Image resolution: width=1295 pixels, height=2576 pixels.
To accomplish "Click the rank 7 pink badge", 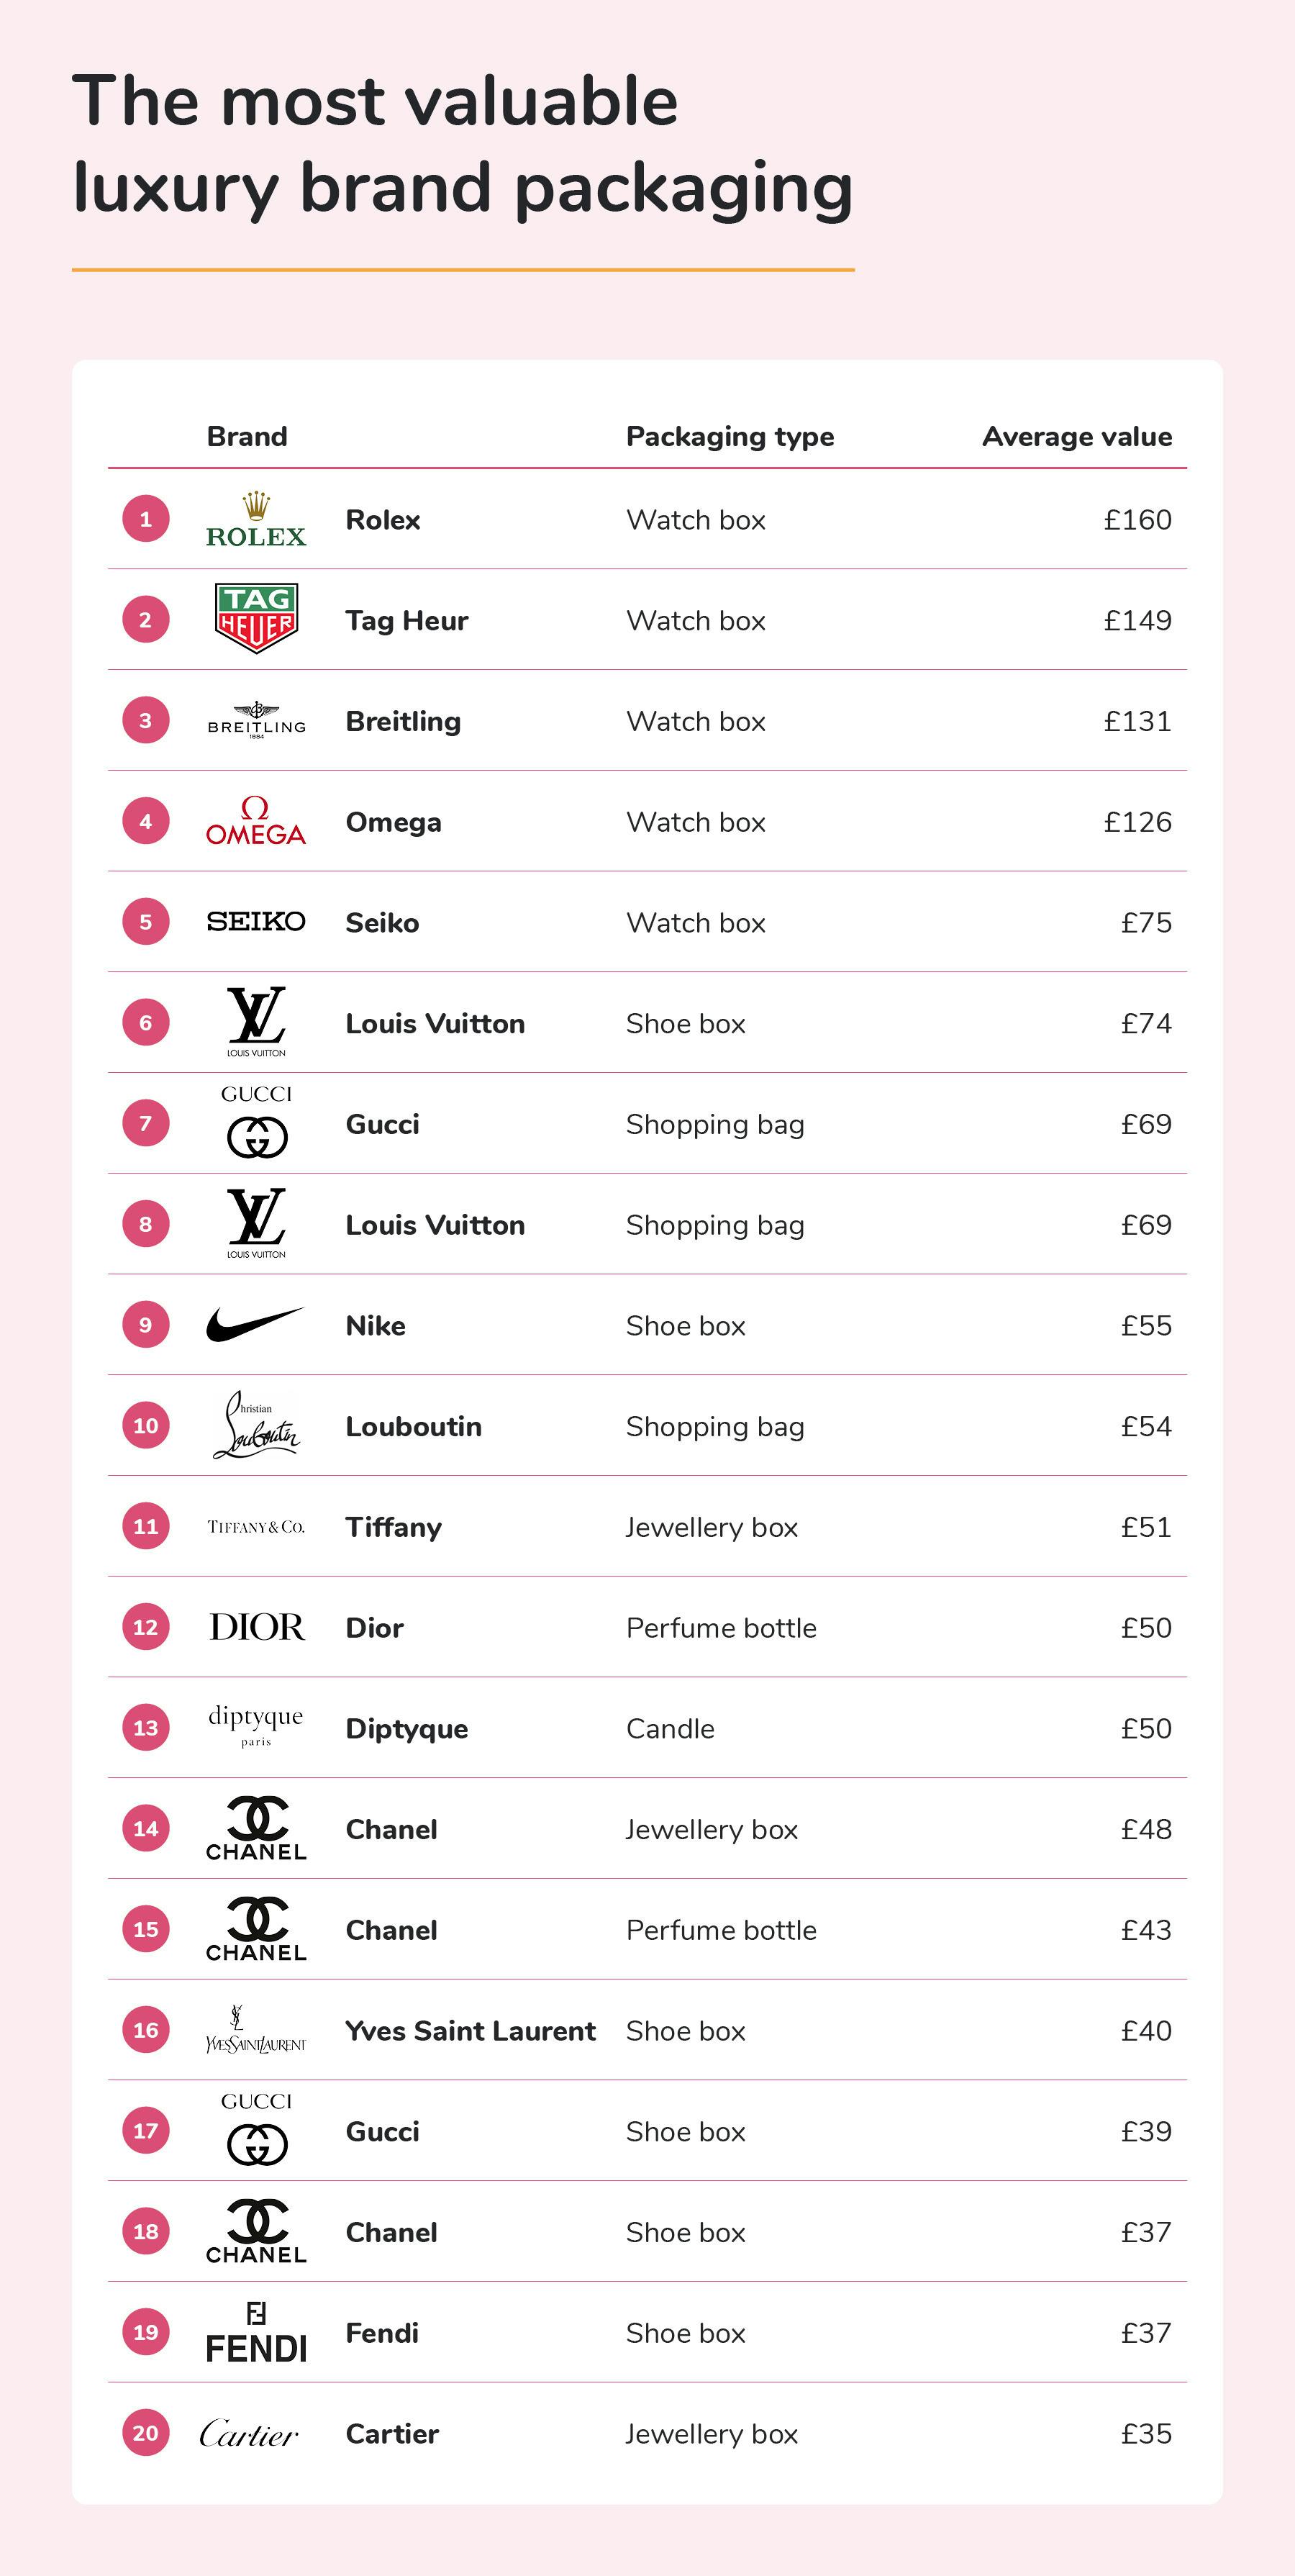I will coord(146,1123).
